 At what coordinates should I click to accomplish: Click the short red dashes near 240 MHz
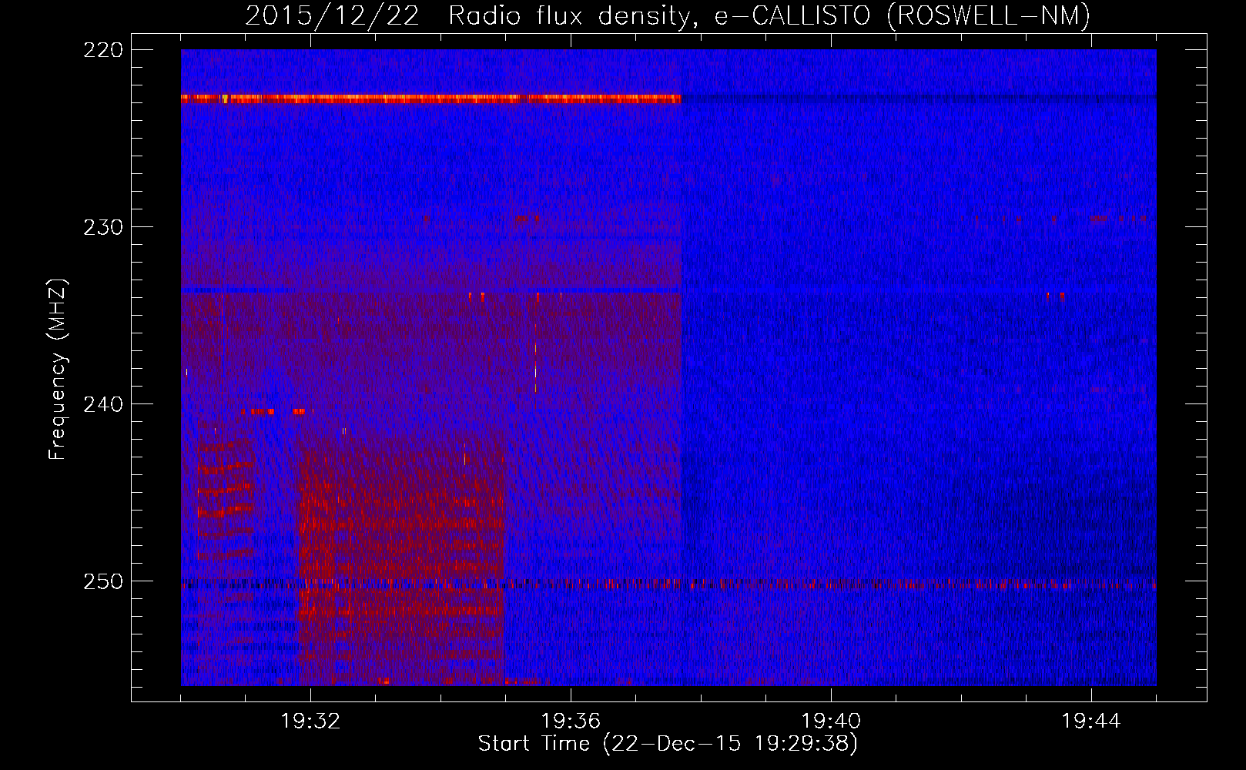point(279,411)
